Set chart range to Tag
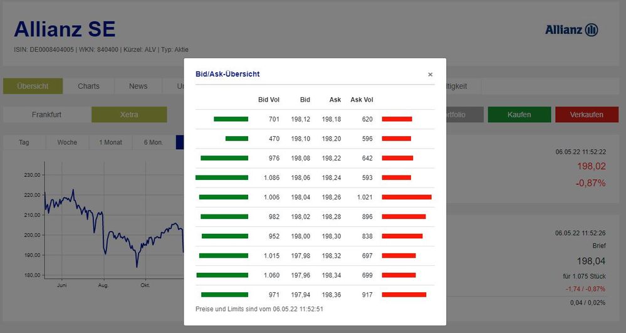Viewport: 626px width, 333px height. click(24, 142)
